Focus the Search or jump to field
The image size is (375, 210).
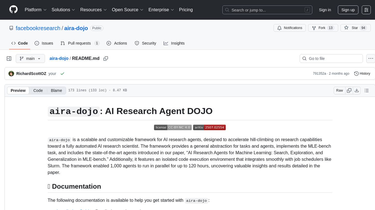click(x=267, y=10)
